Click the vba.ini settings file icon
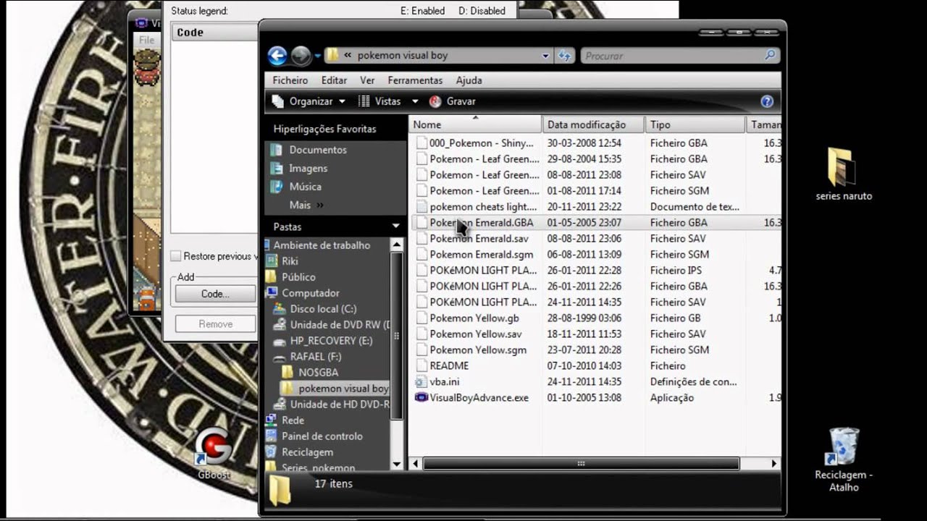 [x=421, y=381]
